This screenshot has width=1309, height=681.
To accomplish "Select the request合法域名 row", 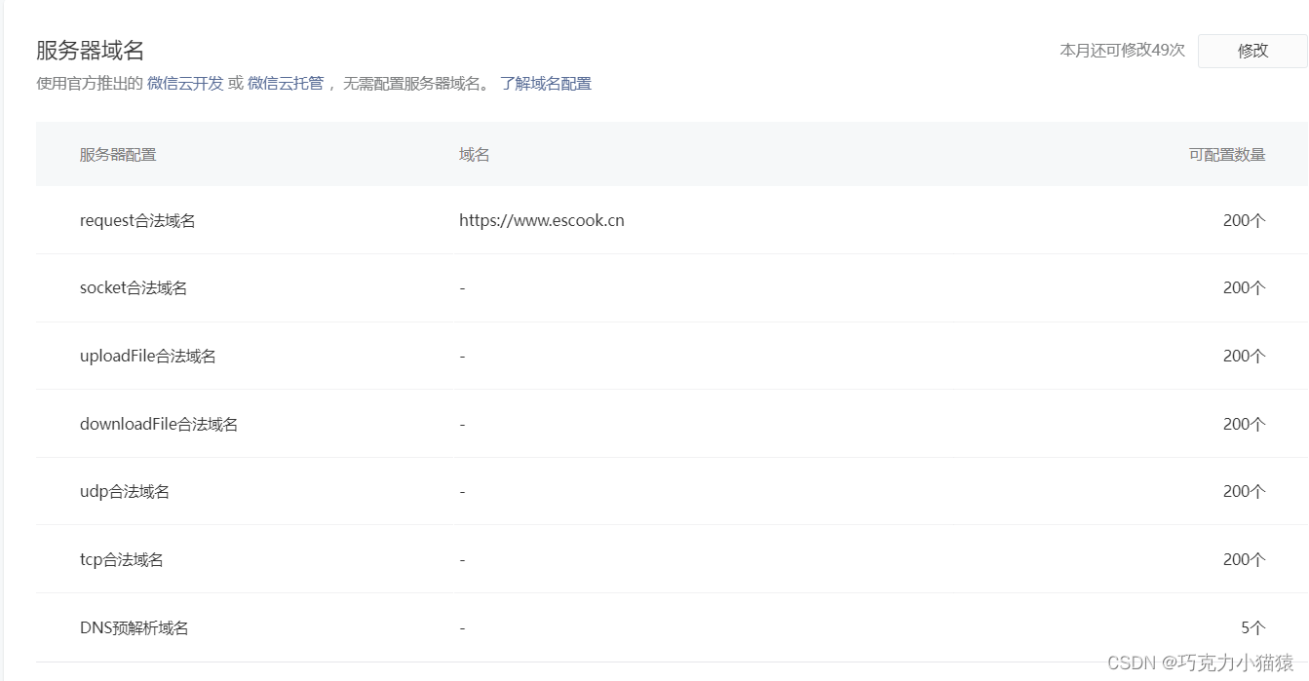I will coord(137,220).
